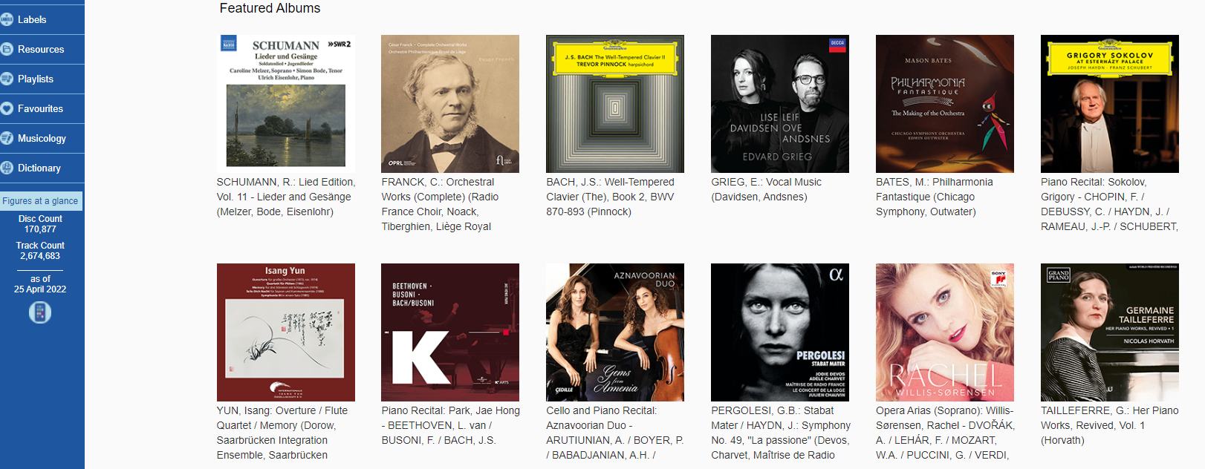Open the Isang Yun Overture title link
This screenshot has width=1205, height=469.
coord(282,433)
